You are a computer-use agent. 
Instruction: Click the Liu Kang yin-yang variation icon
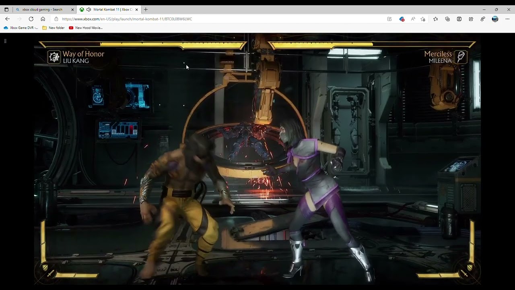54,57
